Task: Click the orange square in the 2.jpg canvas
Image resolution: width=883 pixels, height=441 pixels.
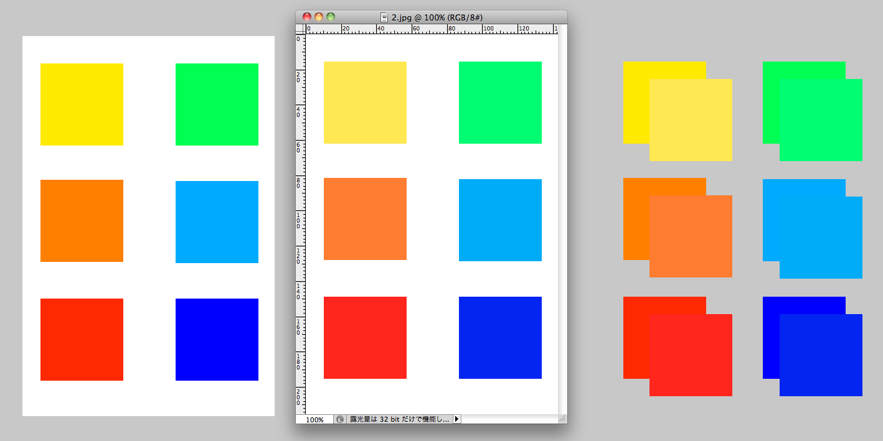Action: point(365,219)
